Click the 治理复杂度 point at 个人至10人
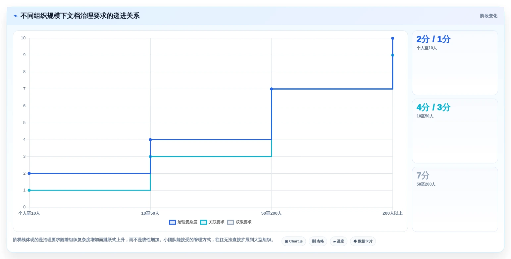Screen dimensions: 511x259 29,173
